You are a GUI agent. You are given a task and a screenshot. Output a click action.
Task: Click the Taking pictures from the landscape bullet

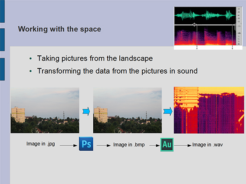pyautogui.click(x=95, y=58)
